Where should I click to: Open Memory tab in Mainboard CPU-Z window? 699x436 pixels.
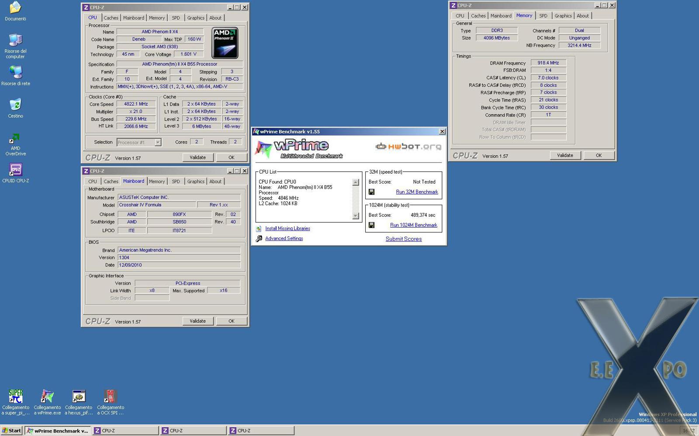[x=157, y=181]
